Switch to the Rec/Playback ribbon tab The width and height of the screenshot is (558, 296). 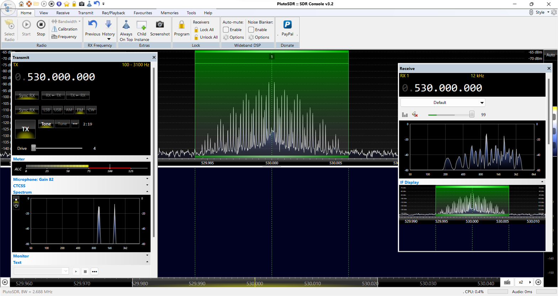[x=113, y=13]
